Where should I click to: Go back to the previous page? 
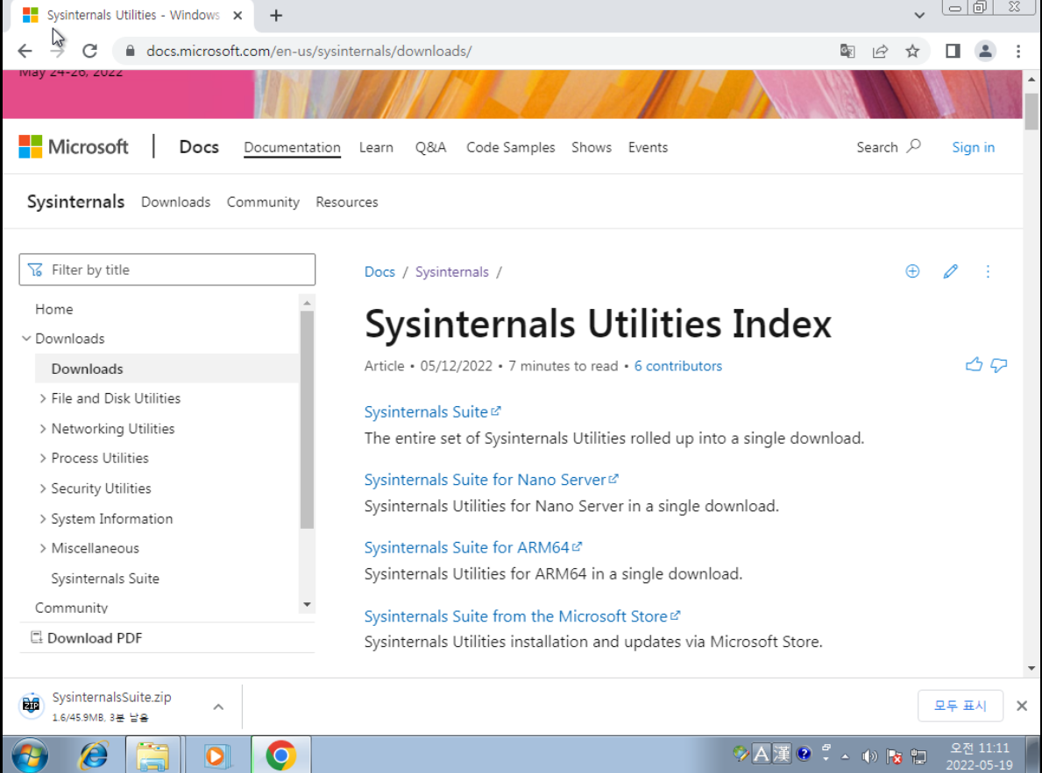click(x=25, y=51)
